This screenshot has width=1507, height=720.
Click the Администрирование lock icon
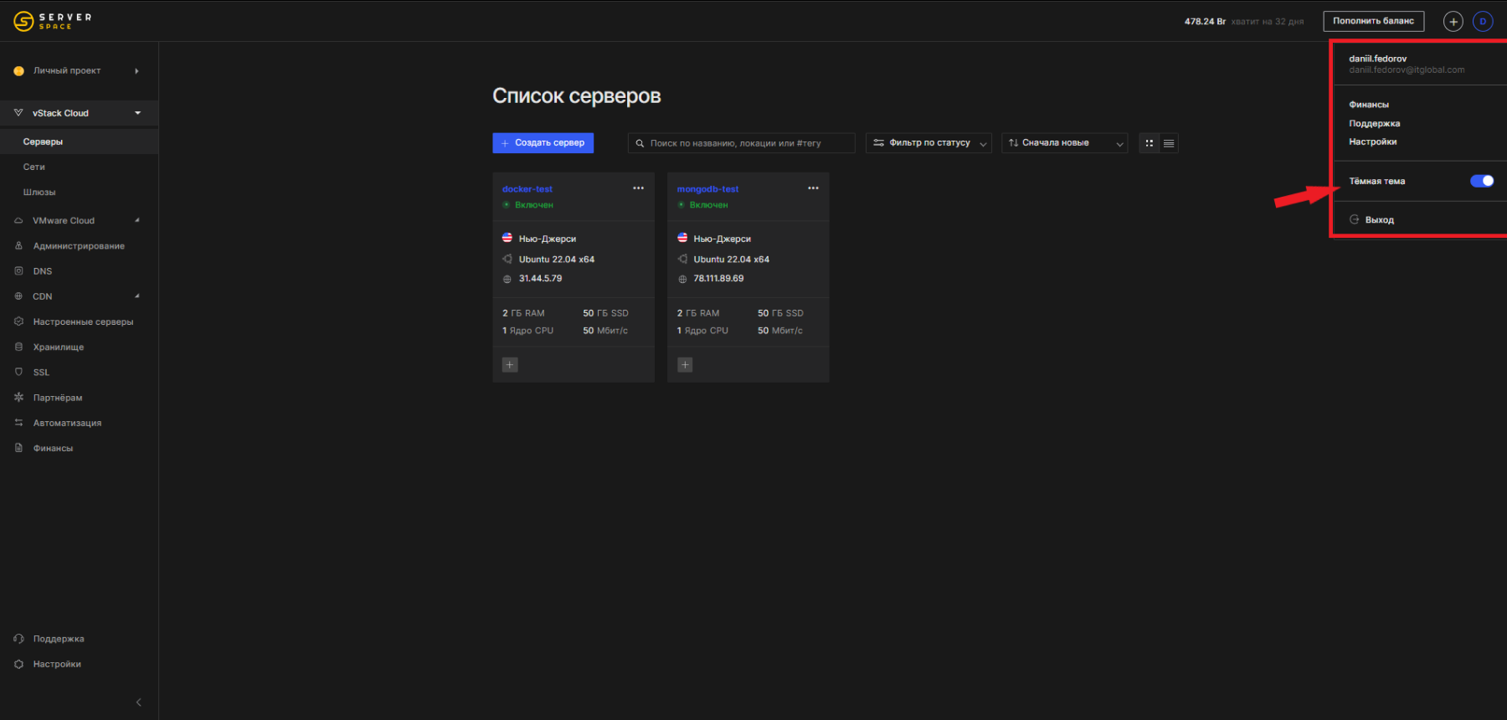click(18, 246)
